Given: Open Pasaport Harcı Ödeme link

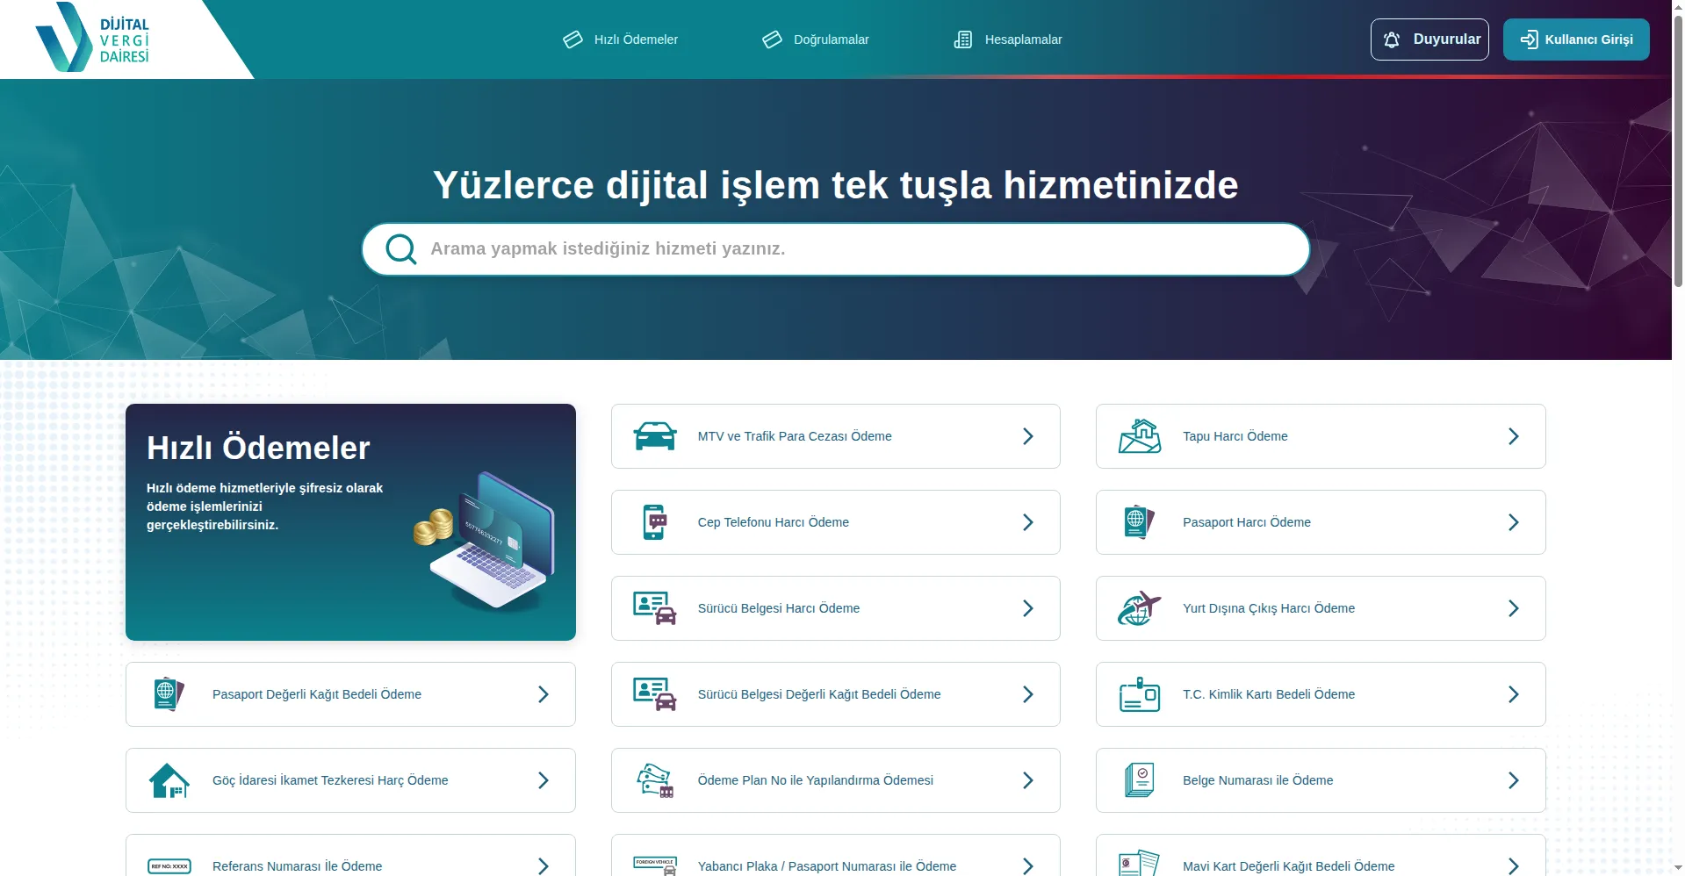Looking at the screenshot, I should pos(1321,522).
